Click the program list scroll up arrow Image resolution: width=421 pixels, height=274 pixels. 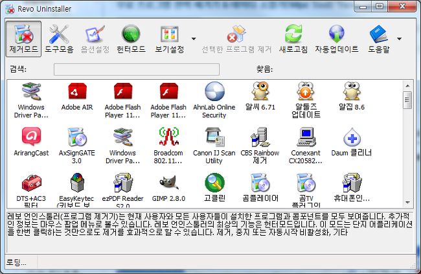tap(407, 86)
